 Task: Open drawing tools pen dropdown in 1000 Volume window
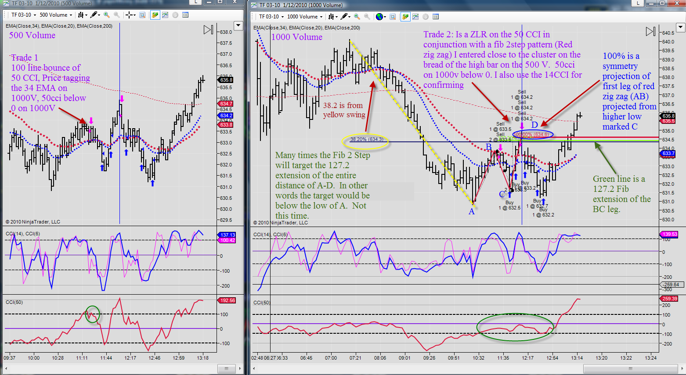pyautogui.click(x=345, y=17)
